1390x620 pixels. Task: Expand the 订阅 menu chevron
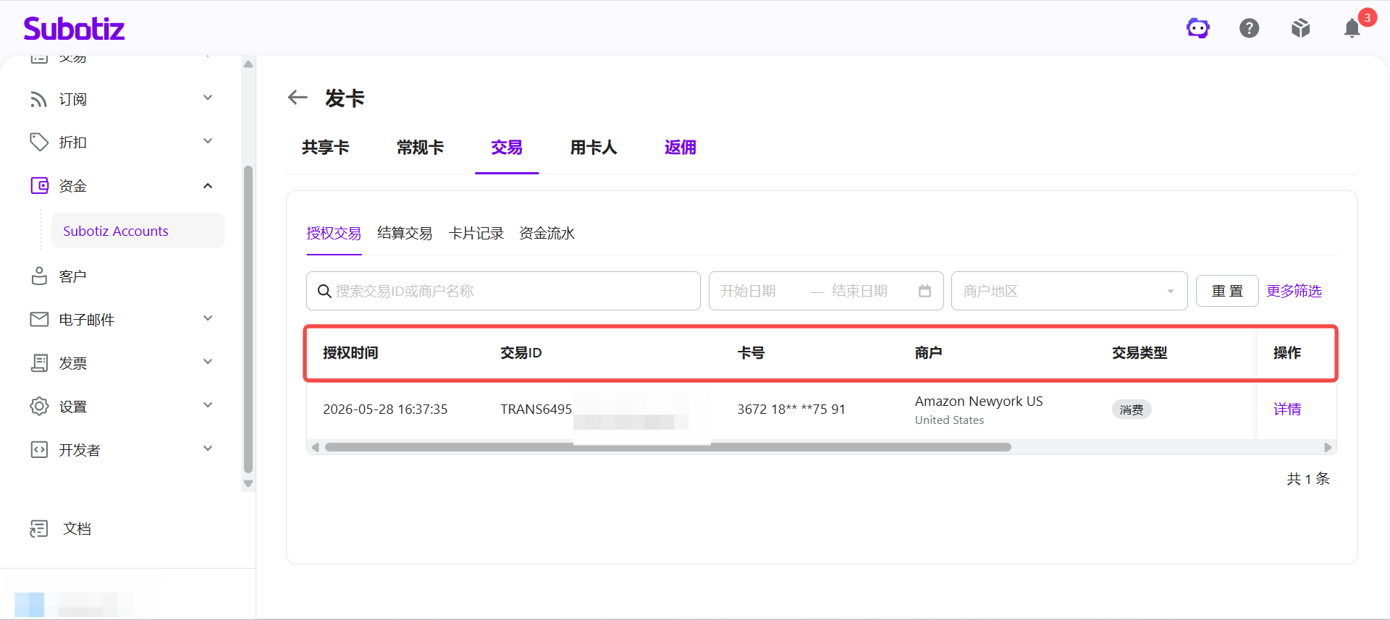coord(208,98)
